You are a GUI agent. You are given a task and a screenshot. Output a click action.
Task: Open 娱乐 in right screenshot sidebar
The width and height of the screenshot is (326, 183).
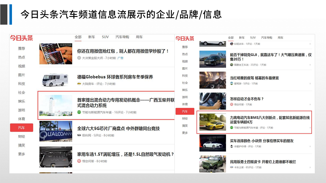(185, 90)
